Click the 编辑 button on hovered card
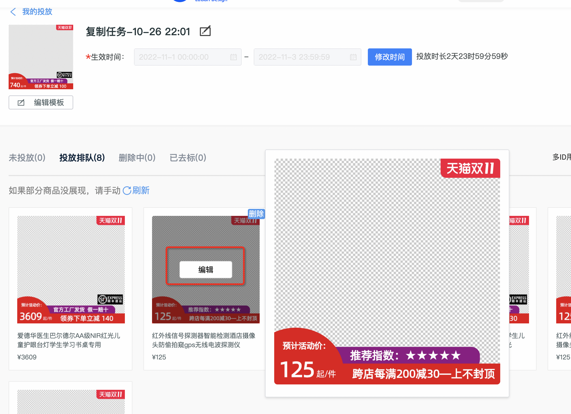Image resolution: width=571 pixels, height=414 pixels. point(206,270)
